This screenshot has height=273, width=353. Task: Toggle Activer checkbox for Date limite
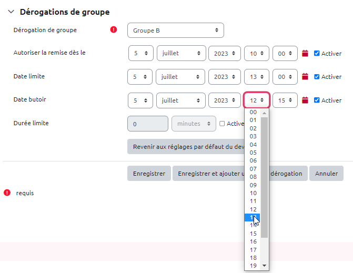tap(317, 77)
